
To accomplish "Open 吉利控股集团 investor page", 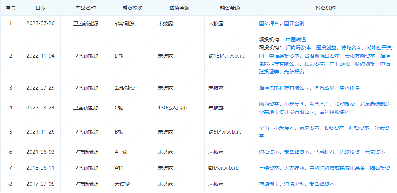I will point(335,112).
